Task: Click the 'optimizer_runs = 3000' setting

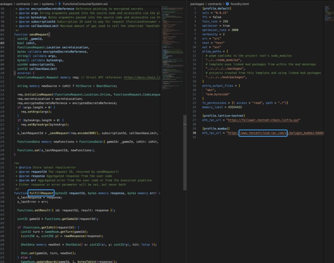Action: (220, 30)
